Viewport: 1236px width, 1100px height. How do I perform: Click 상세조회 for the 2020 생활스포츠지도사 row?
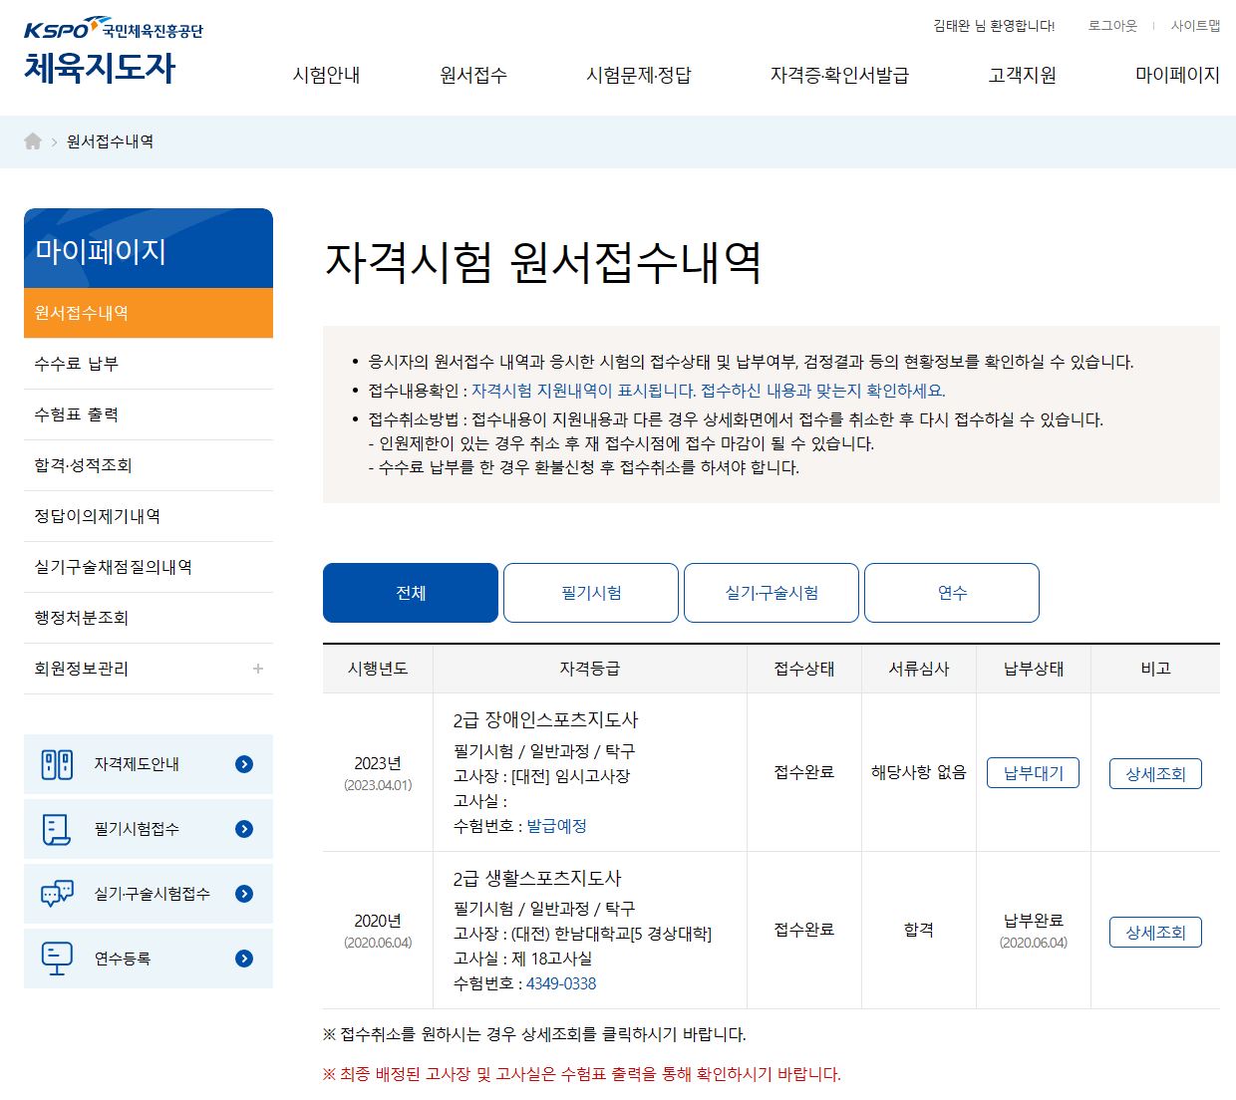point(1155,933)
